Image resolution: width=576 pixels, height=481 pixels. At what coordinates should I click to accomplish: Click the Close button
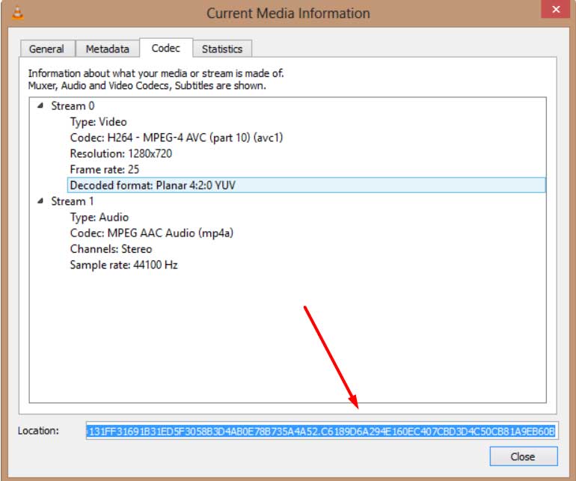(x=524, y=456)
